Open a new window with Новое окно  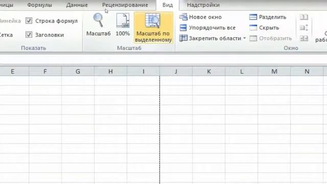pos(200,17)
